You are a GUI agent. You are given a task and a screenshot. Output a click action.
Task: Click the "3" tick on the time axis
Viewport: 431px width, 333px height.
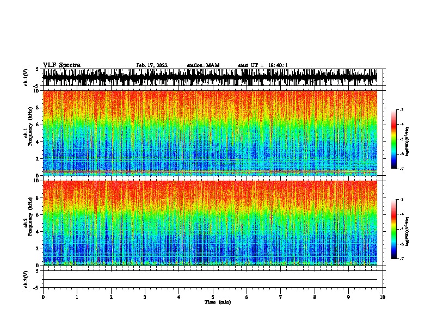(x=145, y=297)
